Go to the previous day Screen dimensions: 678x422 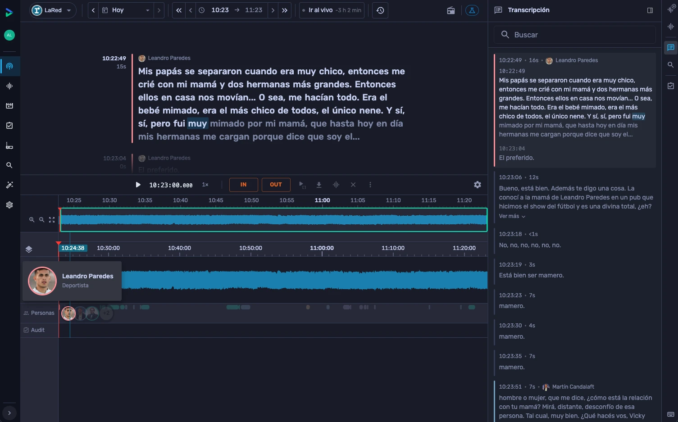tap(93, 10)
